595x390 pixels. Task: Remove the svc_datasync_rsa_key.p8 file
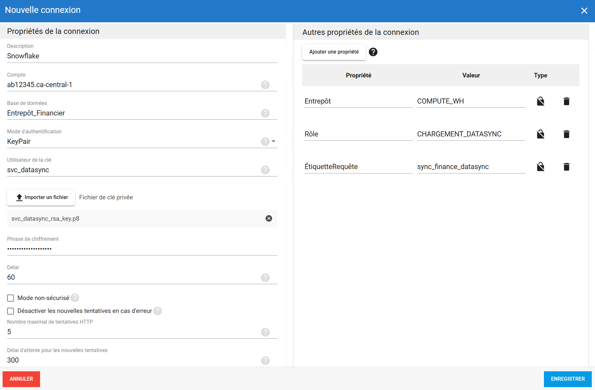[269, 218]
